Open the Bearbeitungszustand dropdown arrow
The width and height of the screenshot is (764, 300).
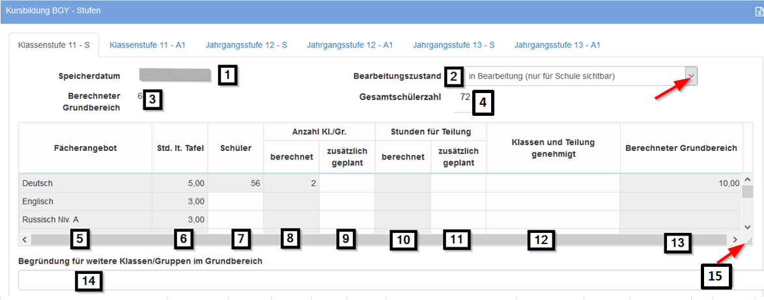tap(692, 76)
